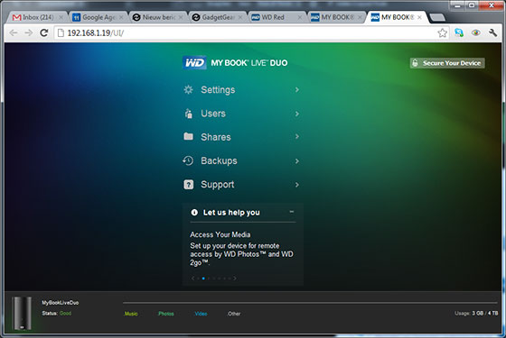Expand Users with its chevron arrow
506x338 pixels.
[x=297, y=114]
